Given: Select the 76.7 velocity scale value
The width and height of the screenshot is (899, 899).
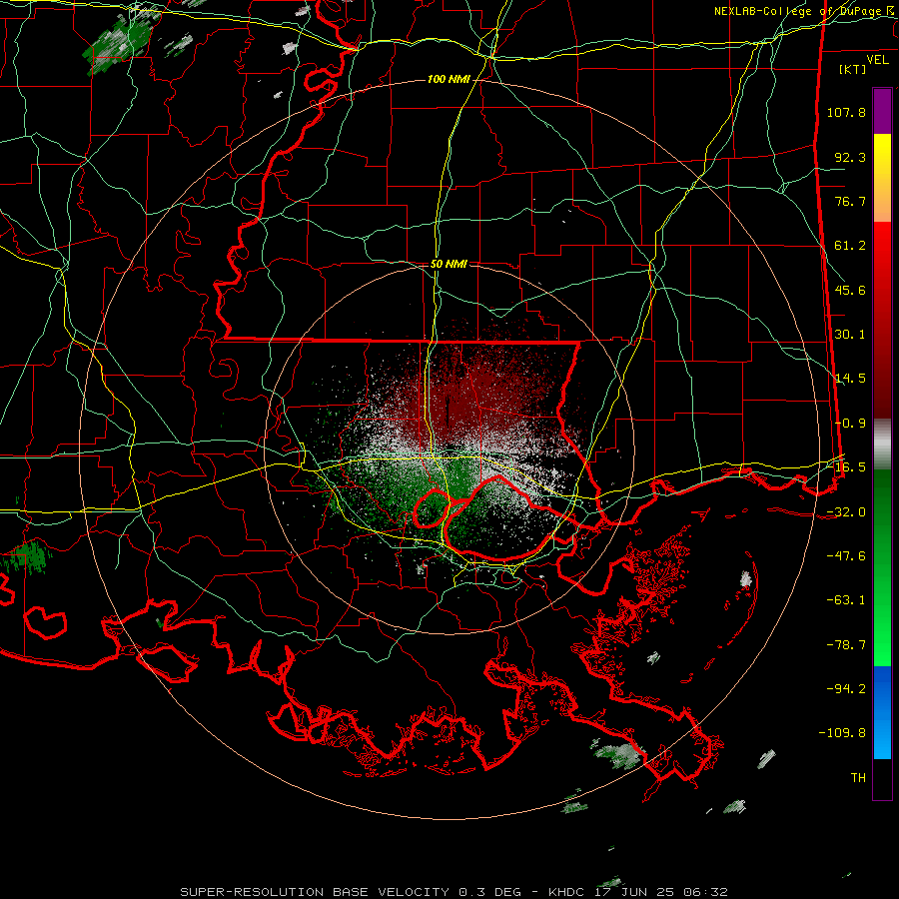Looking at the screenshot, I should coord(850,201).
